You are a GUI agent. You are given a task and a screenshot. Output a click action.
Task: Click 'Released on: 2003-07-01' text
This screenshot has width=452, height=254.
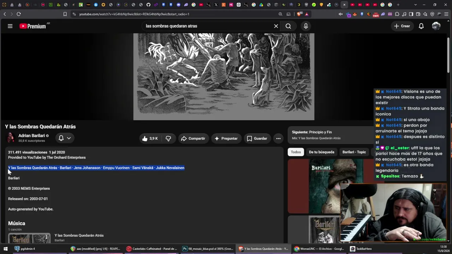(x=28, y=199)
